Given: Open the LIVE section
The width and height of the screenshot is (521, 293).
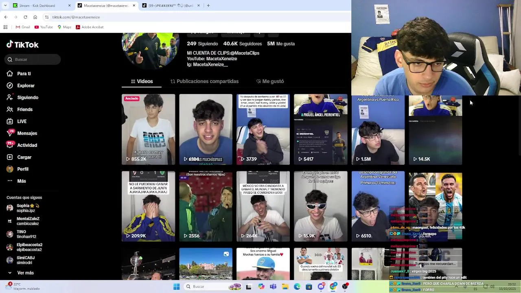Looking at the screenshot, I should point(17,121).
